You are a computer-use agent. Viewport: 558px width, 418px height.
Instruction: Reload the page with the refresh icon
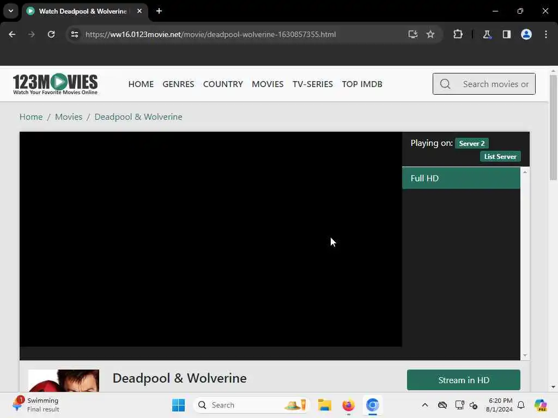[x=51, y=34]
